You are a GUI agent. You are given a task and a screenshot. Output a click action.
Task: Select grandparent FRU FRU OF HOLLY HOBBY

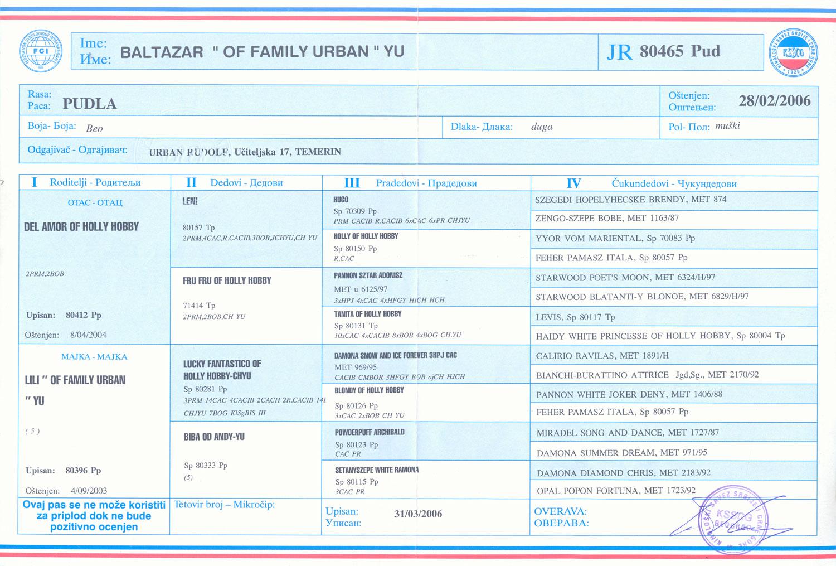tap(227, 281)
